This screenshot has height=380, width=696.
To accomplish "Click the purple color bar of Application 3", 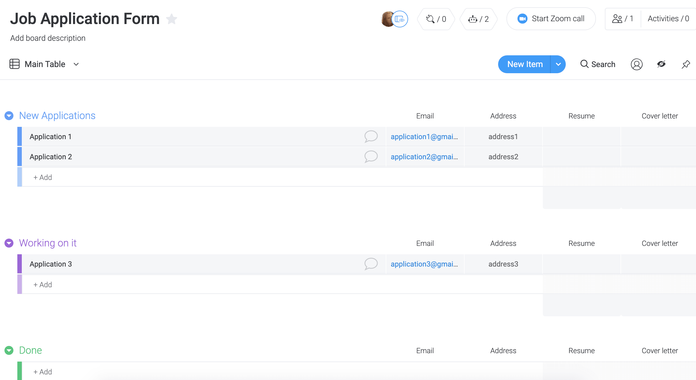I will coord(20,264).
